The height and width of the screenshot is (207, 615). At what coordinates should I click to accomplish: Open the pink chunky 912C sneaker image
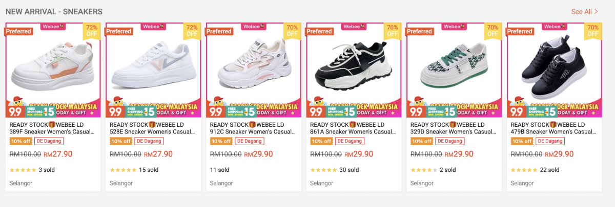coord(253,66)
